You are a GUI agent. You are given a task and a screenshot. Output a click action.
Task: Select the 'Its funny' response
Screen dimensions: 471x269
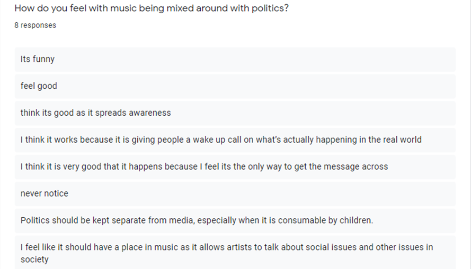coord(235,59)
